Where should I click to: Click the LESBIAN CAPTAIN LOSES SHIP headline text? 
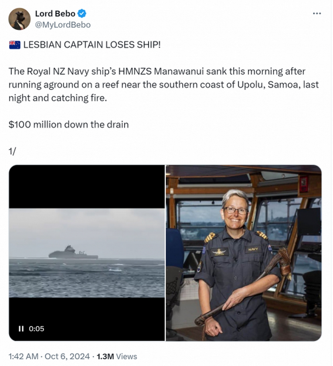[92, 45]
